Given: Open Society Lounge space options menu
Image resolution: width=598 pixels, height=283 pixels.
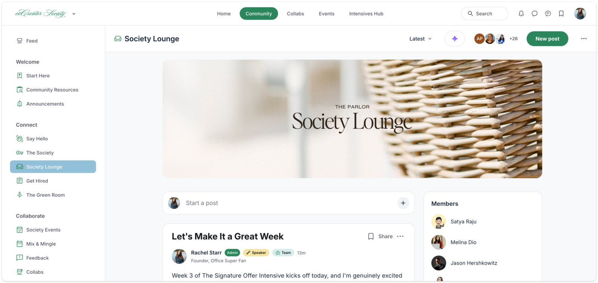Looking at the screenshot, I should (x=584, y=38).
